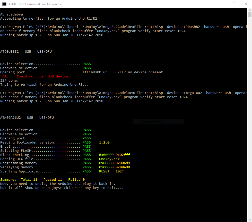The height and width of the screenshot is (222, 252).
Task: Click the 'Abracadabra!' line
Action: tap(13, 14)
